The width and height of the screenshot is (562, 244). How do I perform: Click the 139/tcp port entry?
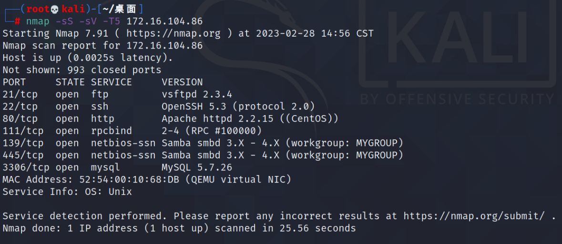pos(23,143)
